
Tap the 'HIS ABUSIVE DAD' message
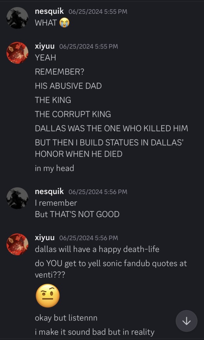(68, 86)
